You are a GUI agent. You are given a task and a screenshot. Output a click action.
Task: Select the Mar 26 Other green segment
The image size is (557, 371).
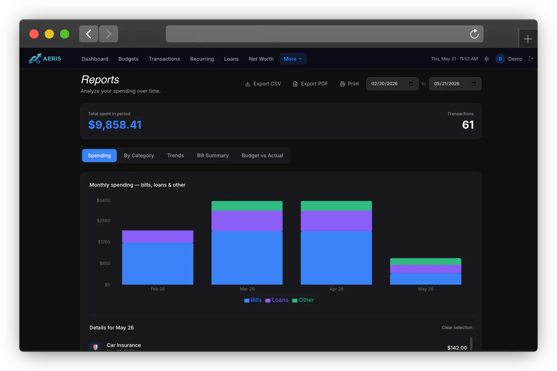[x=247, y=206]
